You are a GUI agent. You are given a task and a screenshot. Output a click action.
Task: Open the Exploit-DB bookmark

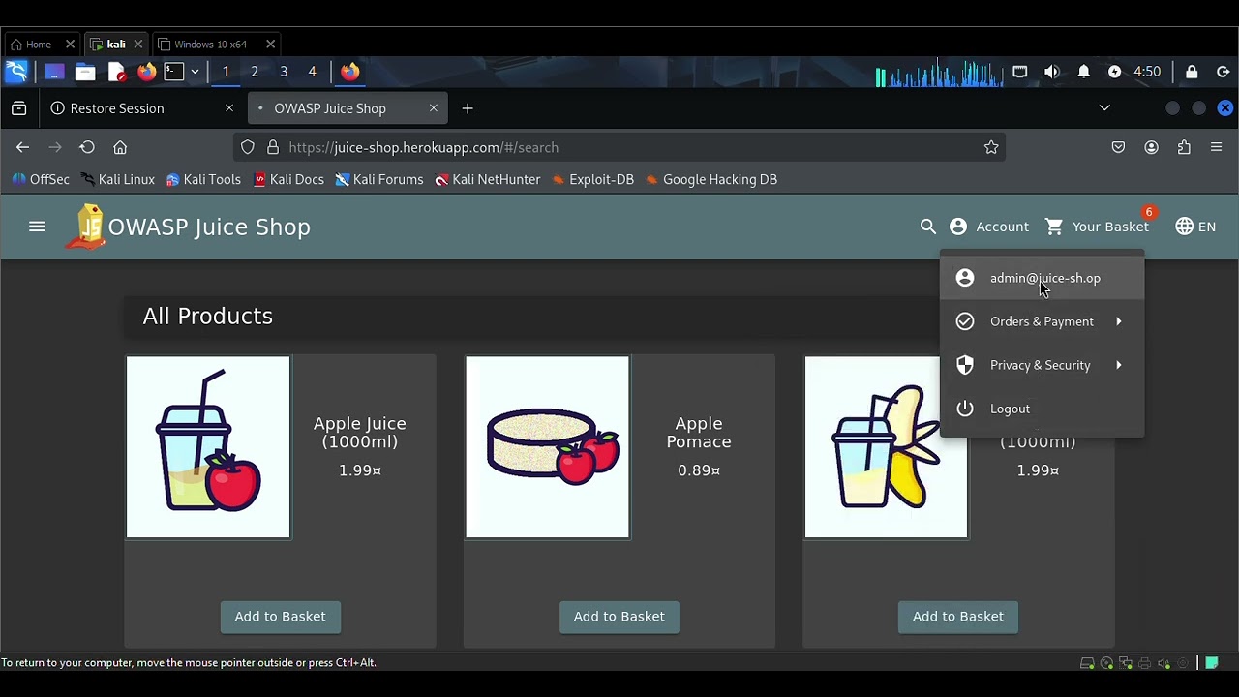(x=592, y=179)
